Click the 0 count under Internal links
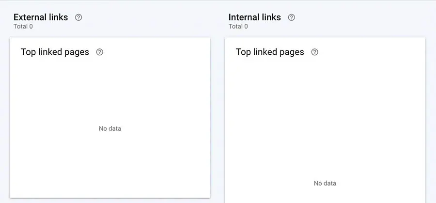The image size is (436, 203). pyautogui.click(x=246, y=27)
